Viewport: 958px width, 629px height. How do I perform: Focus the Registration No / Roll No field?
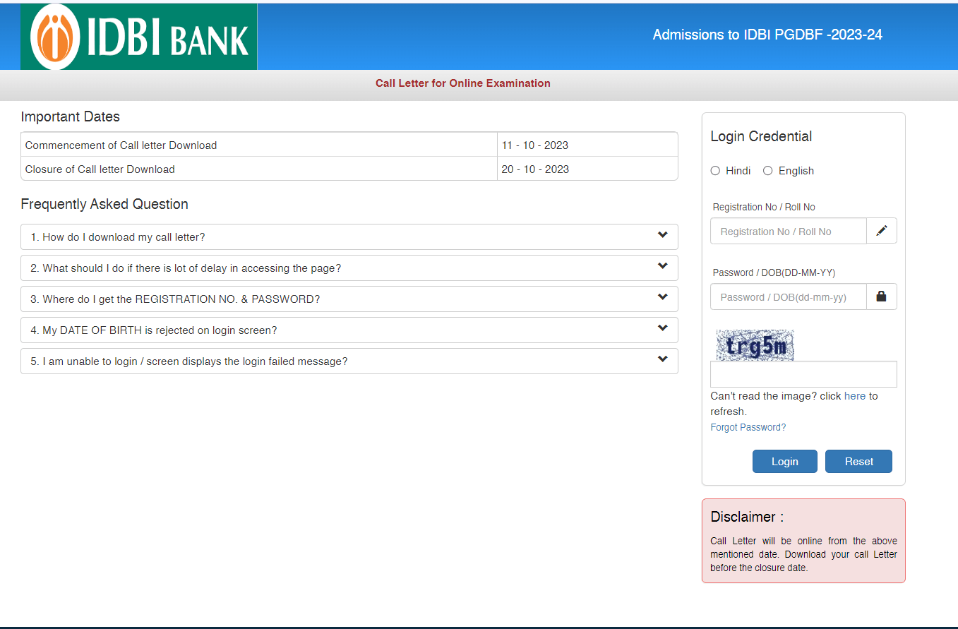click(x=788, y=232)
